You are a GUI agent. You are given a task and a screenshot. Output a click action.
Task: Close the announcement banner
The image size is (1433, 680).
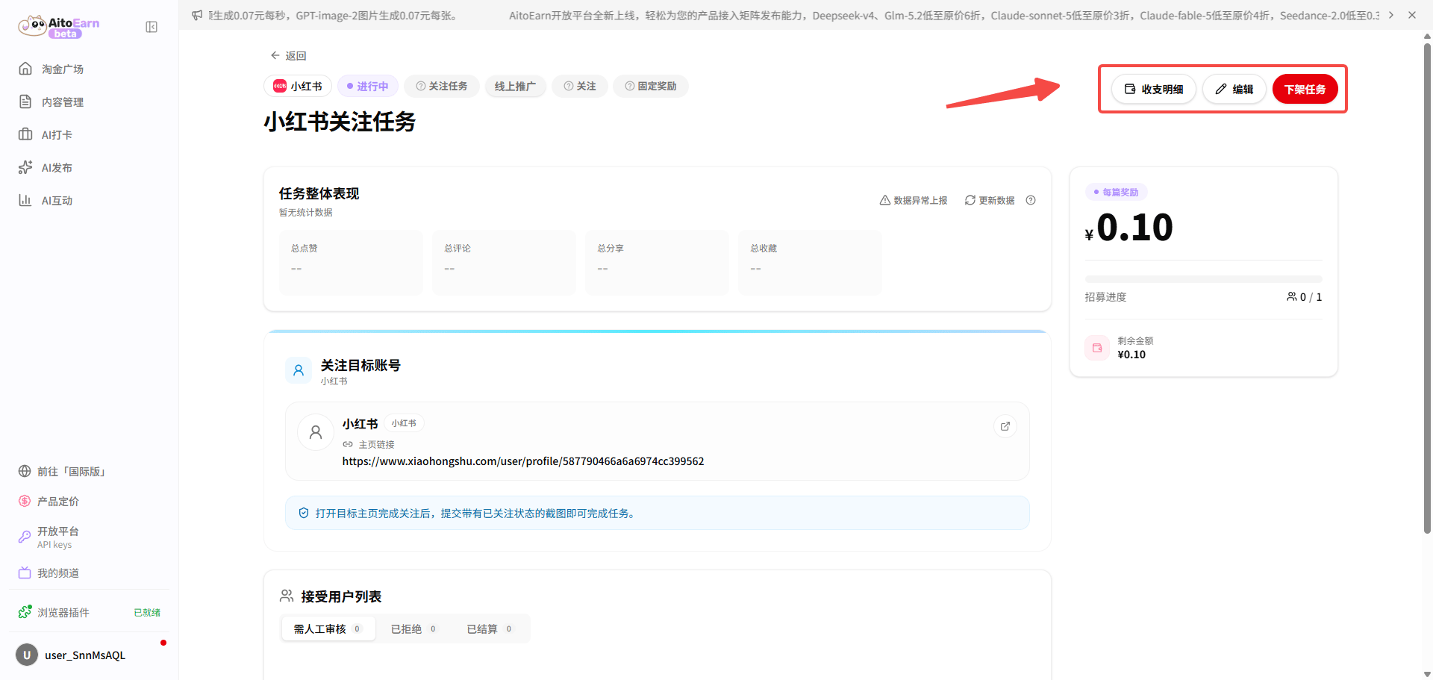click(x=1412, y=15)
